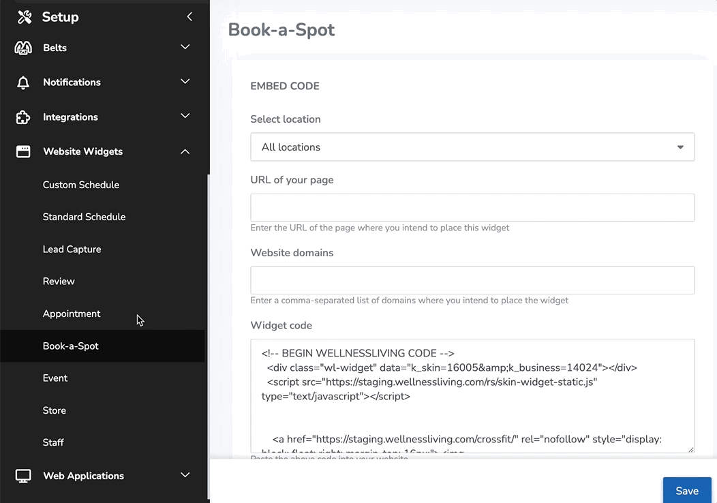Image resolution: width=717 pixels, height=503 pixels.
Task: Click the EMBED CODE section heading
Action: (285, 86)
